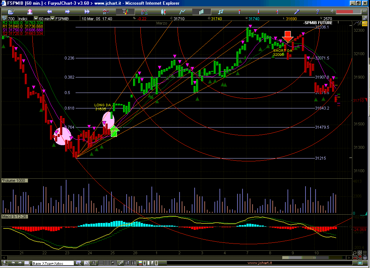Click the FSPMIB symbol field
Screen dimensions: 370x268
coord(63,18)
